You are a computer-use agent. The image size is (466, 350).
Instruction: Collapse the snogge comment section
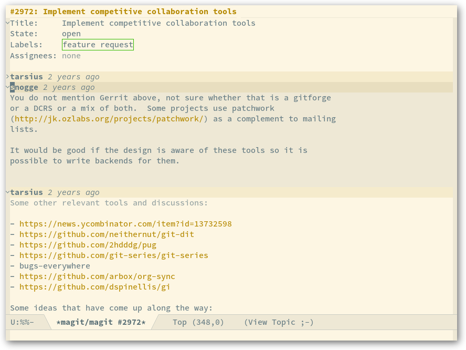(x=7, y=87)
